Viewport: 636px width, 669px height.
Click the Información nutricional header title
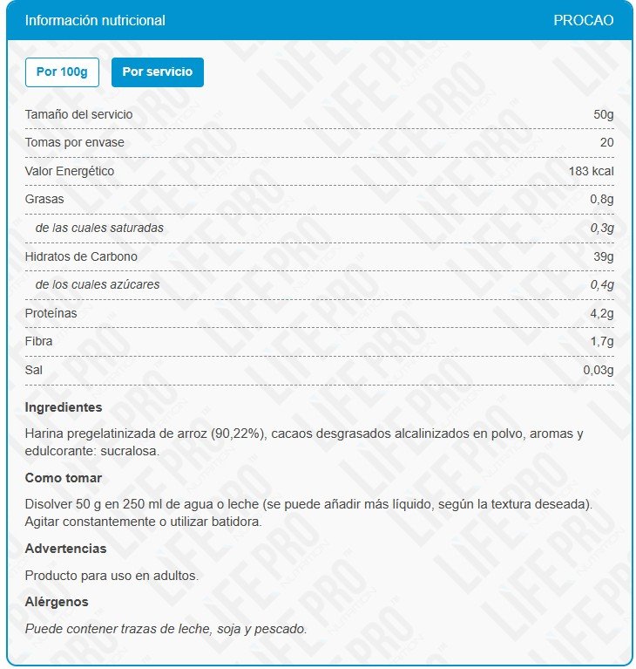(x=95, y=20)
